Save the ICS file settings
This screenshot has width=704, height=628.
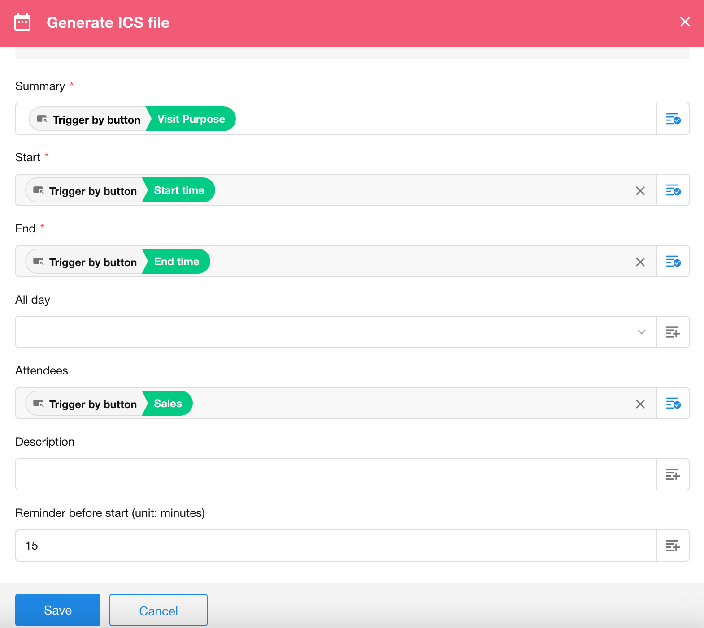click(58, 610)
